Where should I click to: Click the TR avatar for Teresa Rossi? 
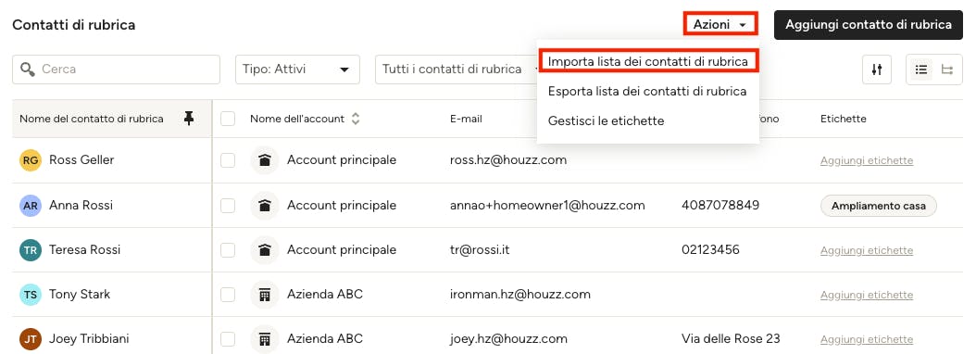[30, 250]
